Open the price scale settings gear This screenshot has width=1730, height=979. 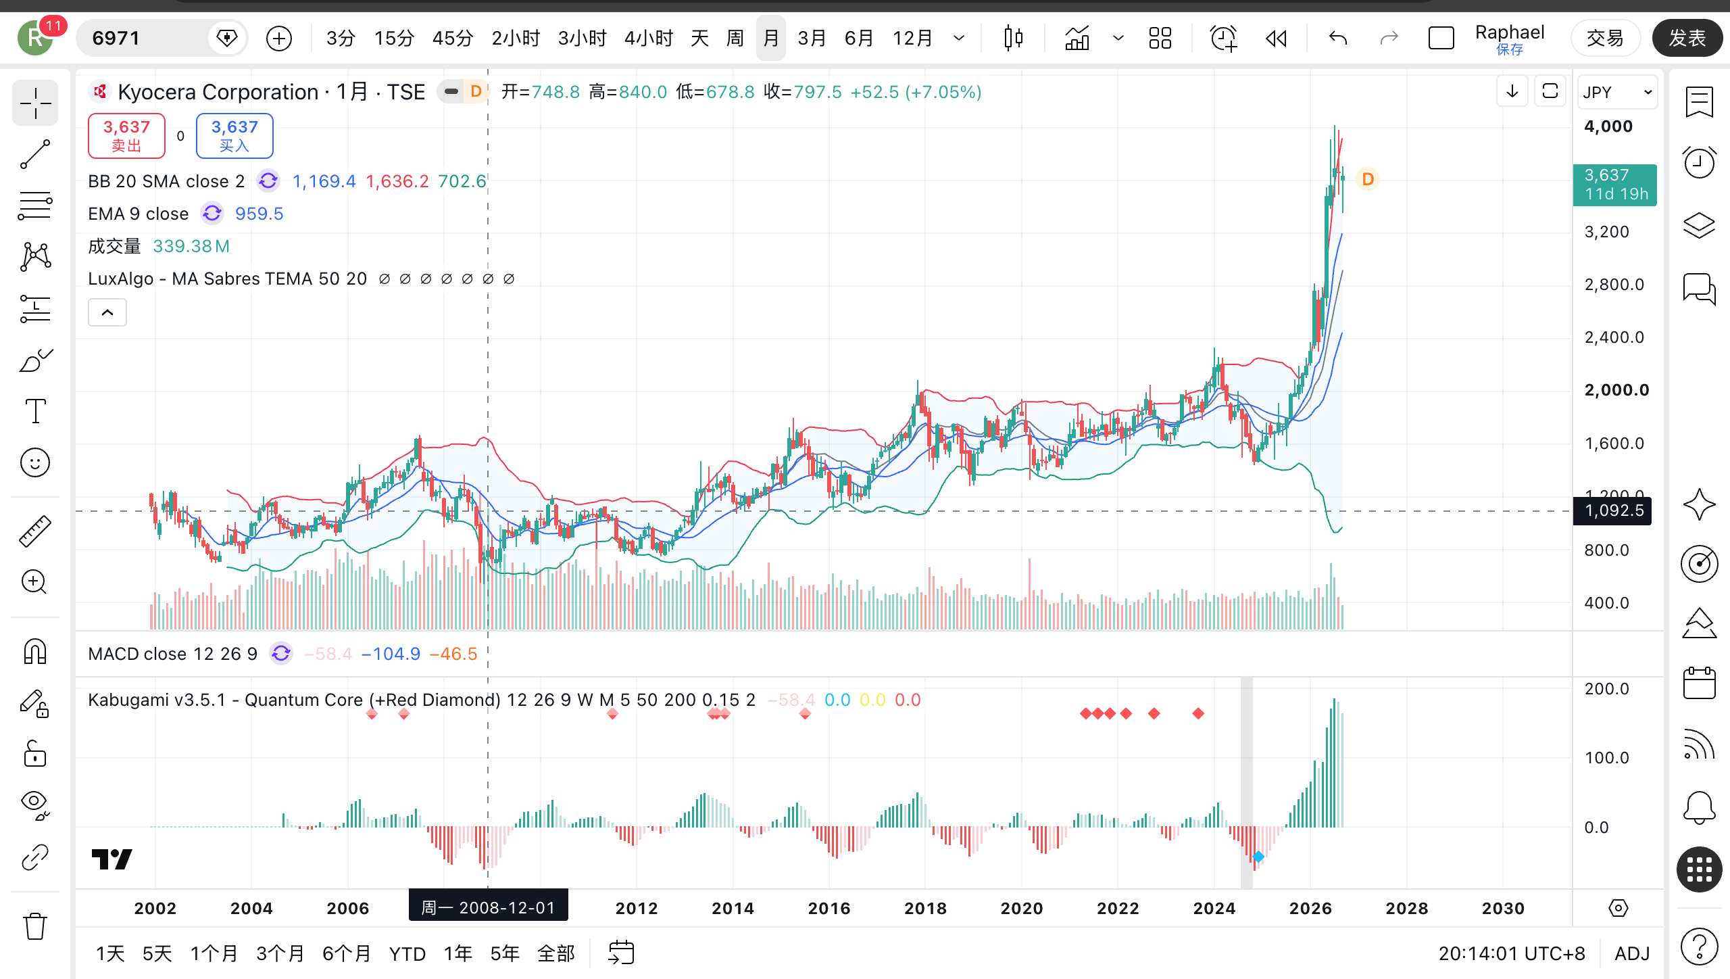coord(1618,907)
